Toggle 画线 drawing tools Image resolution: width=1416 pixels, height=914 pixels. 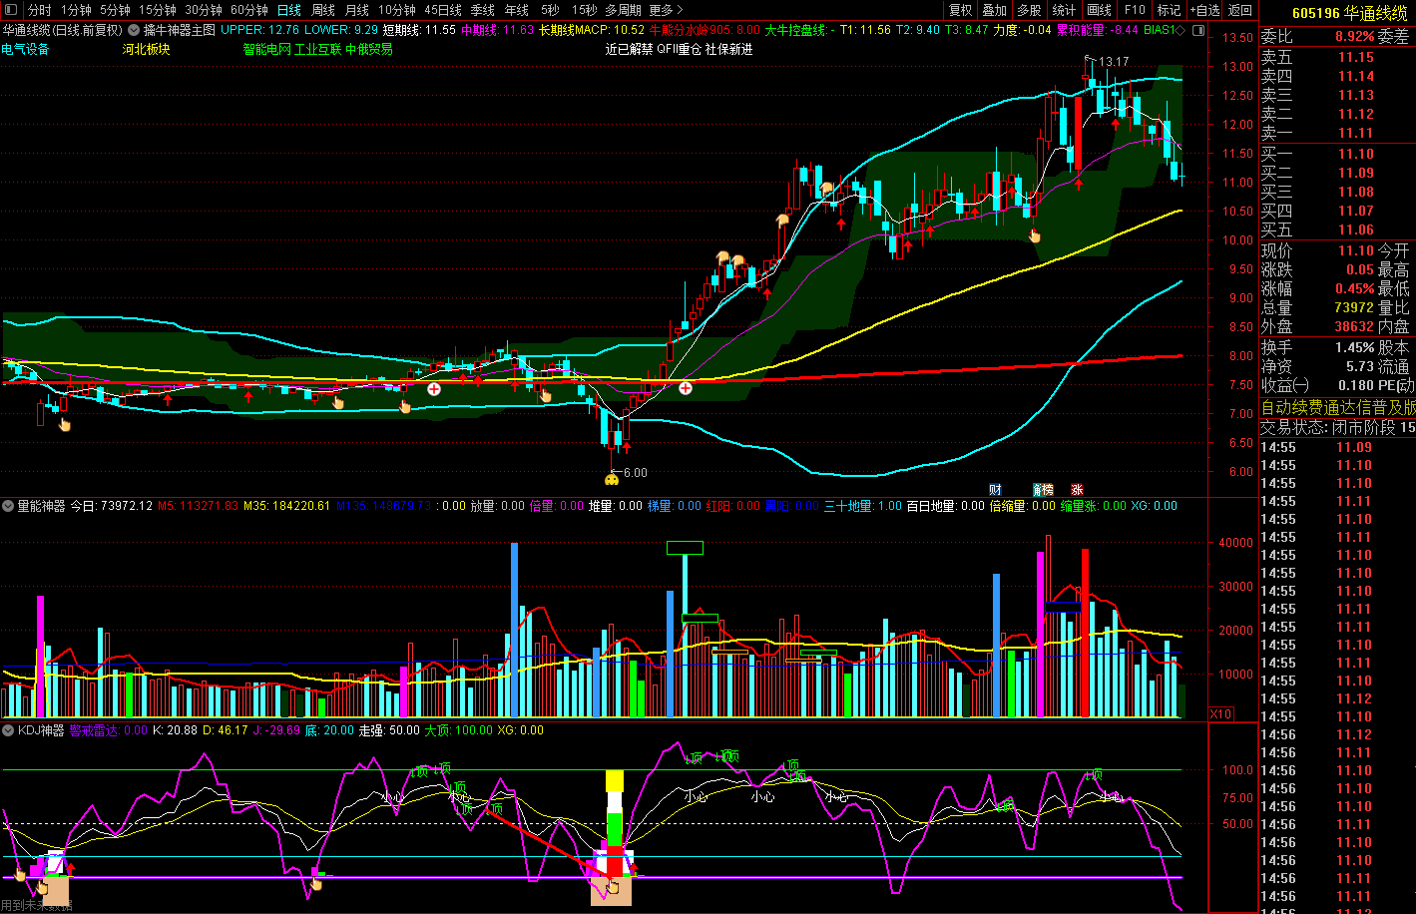[x=1099, y=10]
